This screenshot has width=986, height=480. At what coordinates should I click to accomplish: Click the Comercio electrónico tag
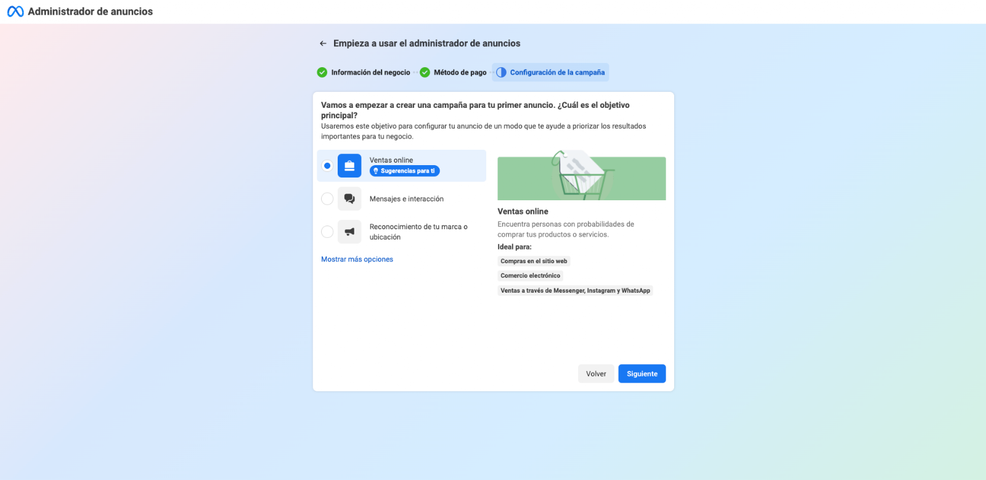(531, 276)
